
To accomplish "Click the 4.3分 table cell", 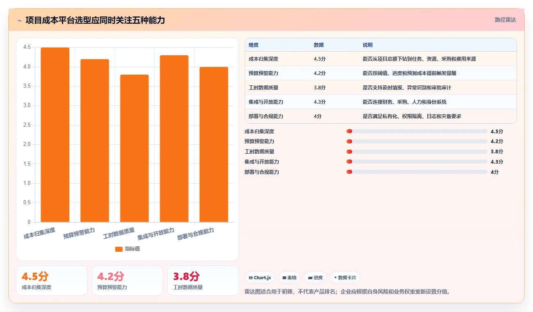I will (319, 102).
